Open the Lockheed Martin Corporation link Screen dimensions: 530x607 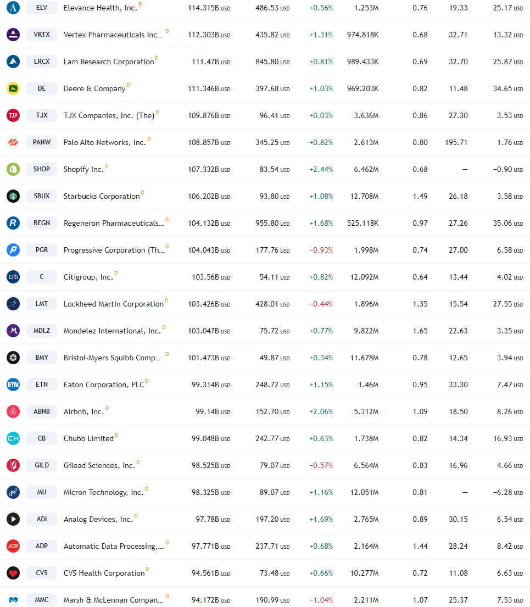[x=114, y=304]
